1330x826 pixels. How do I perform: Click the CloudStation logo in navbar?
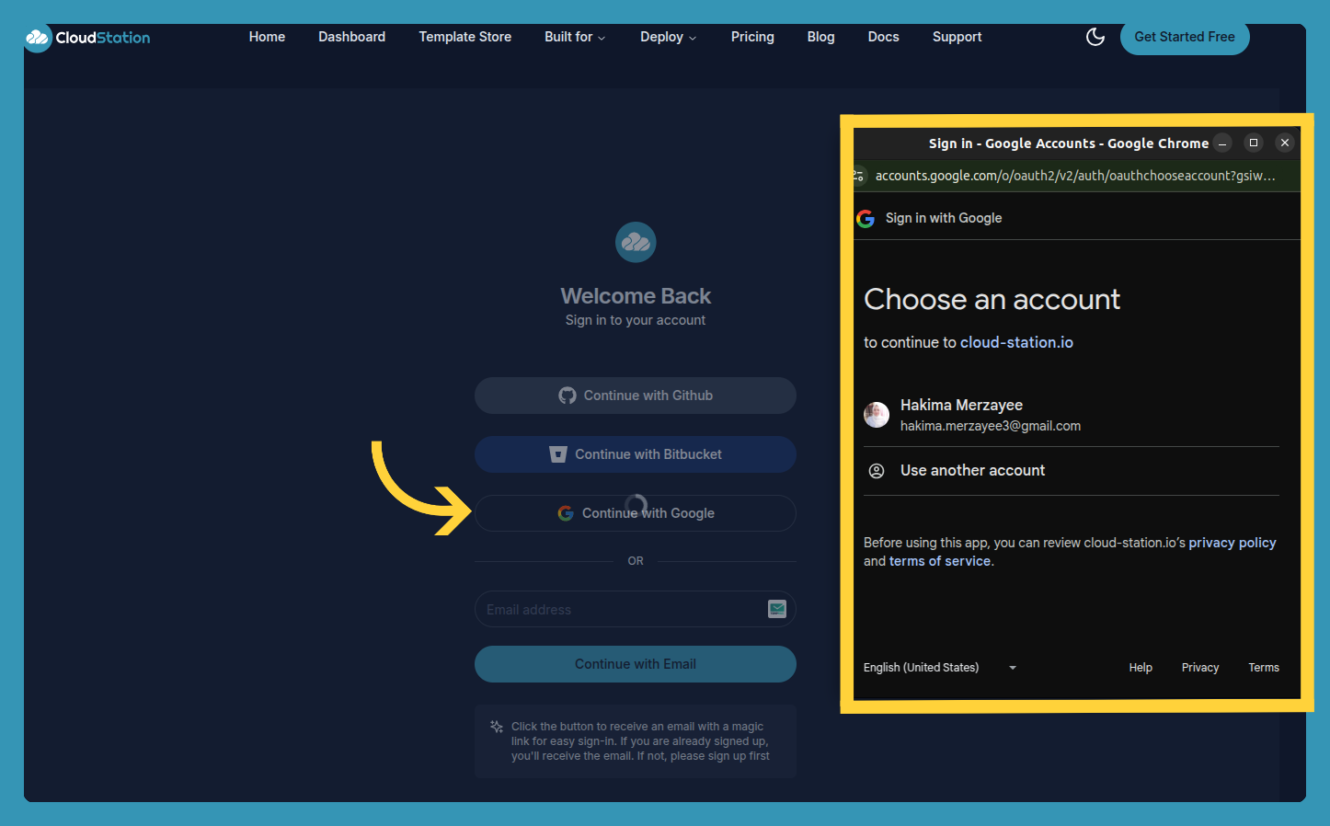[87, 38]
